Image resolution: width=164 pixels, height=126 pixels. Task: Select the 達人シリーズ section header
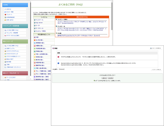[15, 41]
